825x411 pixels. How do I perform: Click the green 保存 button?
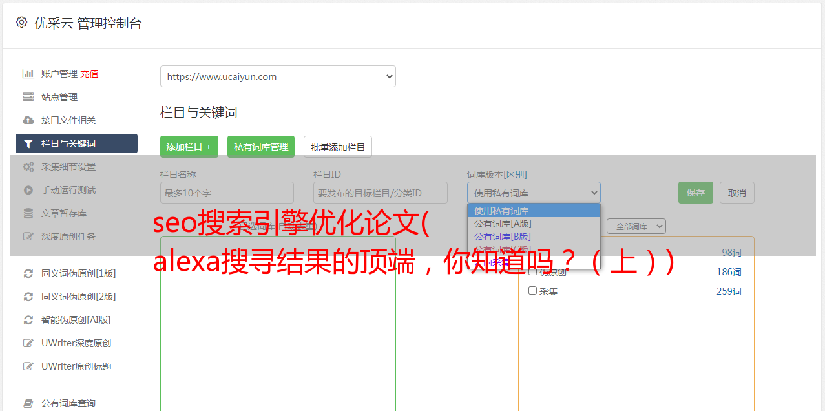point(696,193)
